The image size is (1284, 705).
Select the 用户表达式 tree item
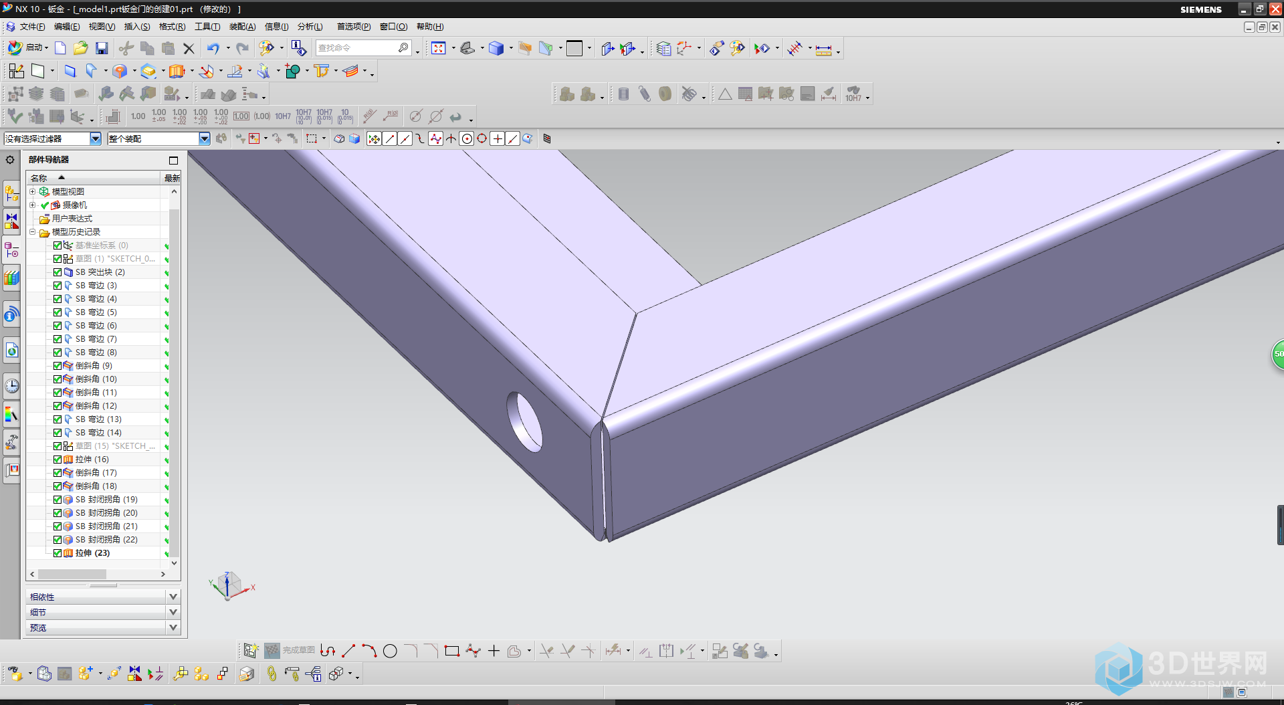(x=72, y=219)
